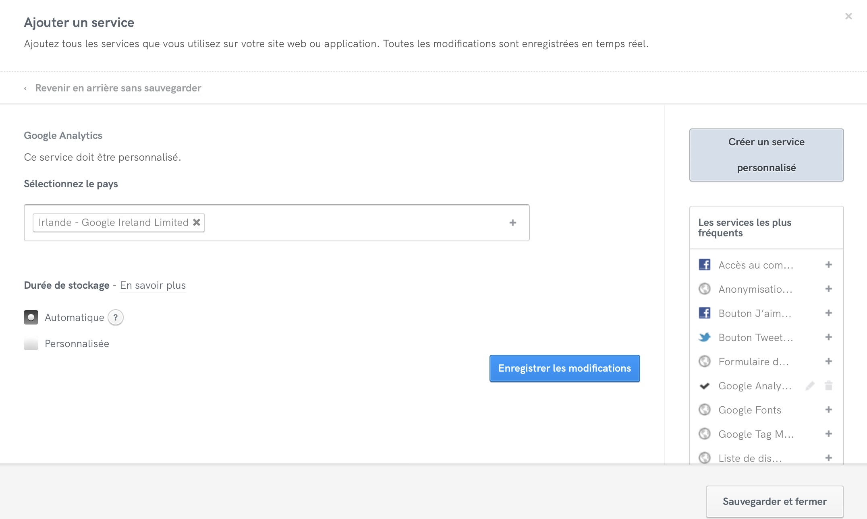Click Créer un service personnalisé button
867x519 pixels.
pos(766,155)
